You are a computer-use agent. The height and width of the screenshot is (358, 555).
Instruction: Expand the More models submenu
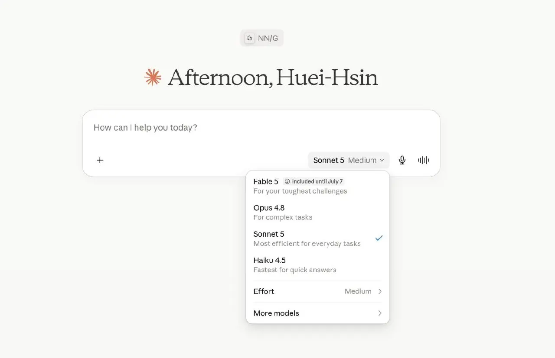pyautogui.click(x=318, y=313)
